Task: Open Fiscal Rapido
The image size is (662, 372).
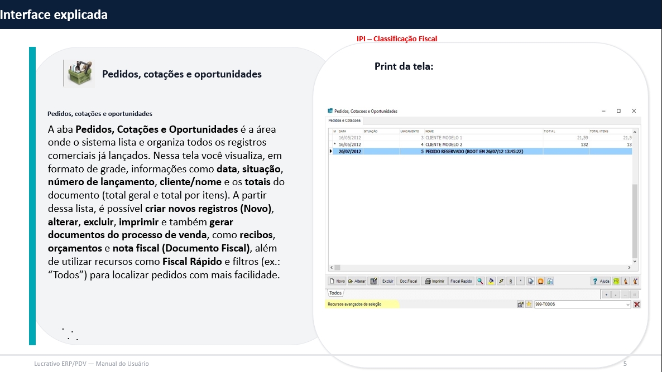Action: pos(461,281)
